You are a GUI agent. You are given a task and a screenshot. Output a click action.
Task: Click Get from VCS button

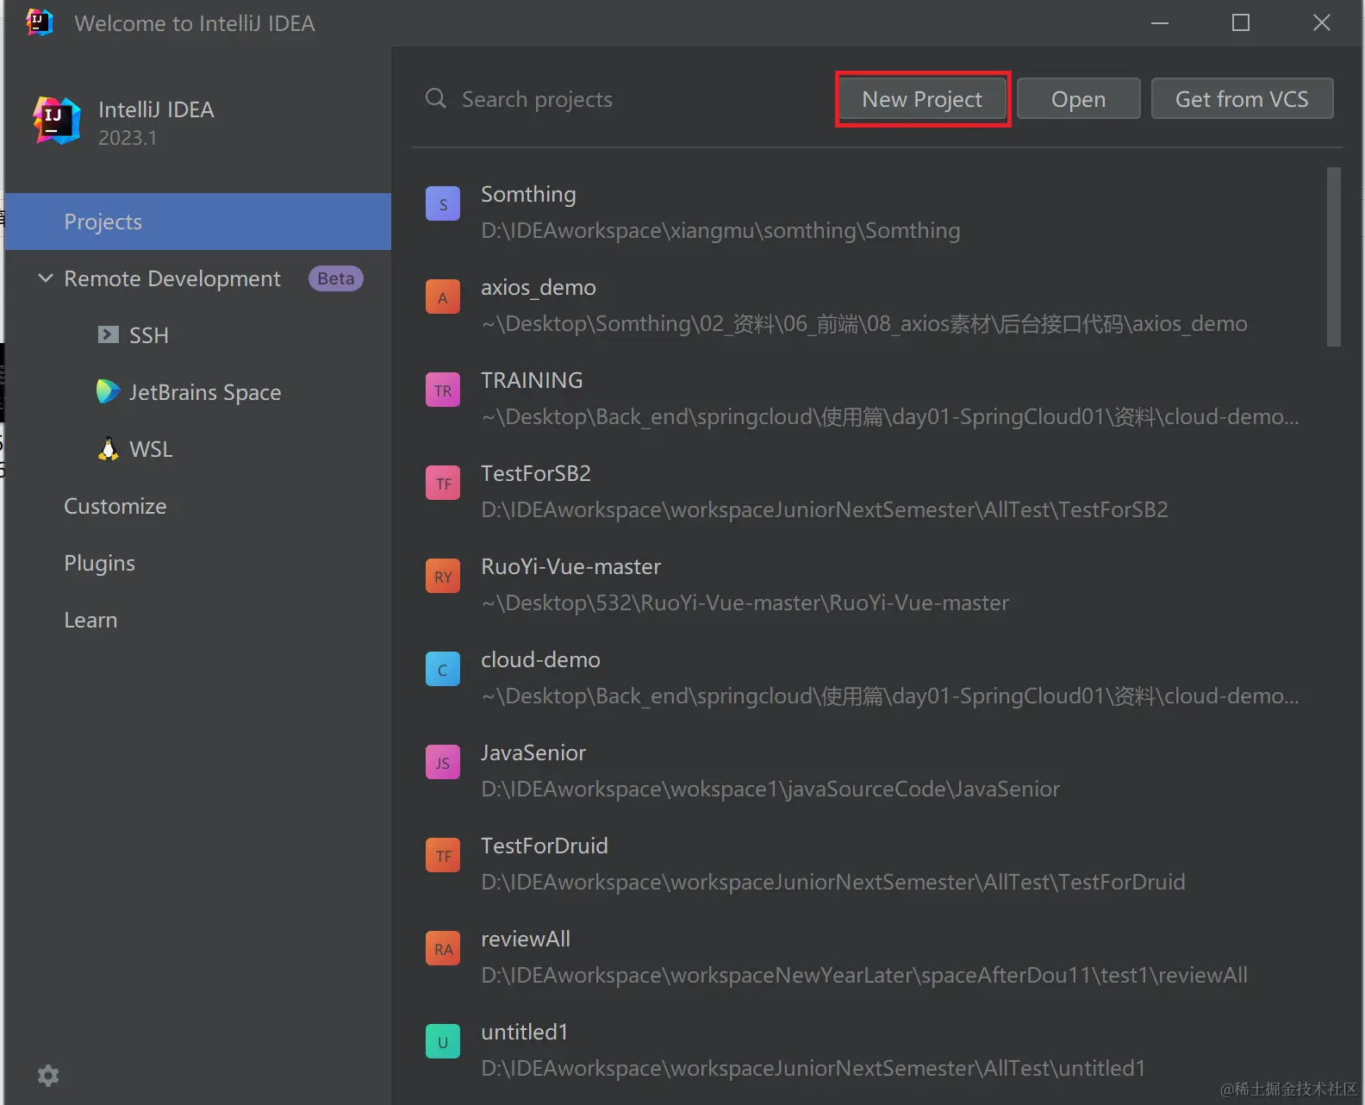point(1242,99)
